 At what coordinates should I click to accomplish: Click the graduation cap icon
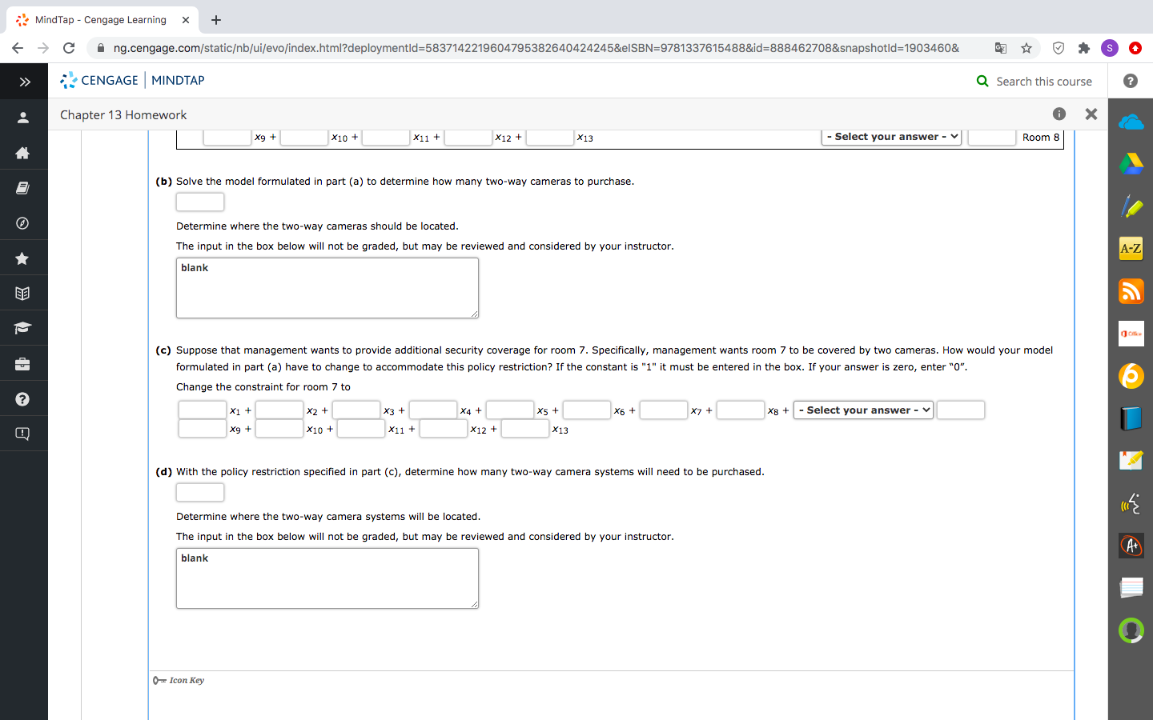[23, 328]
